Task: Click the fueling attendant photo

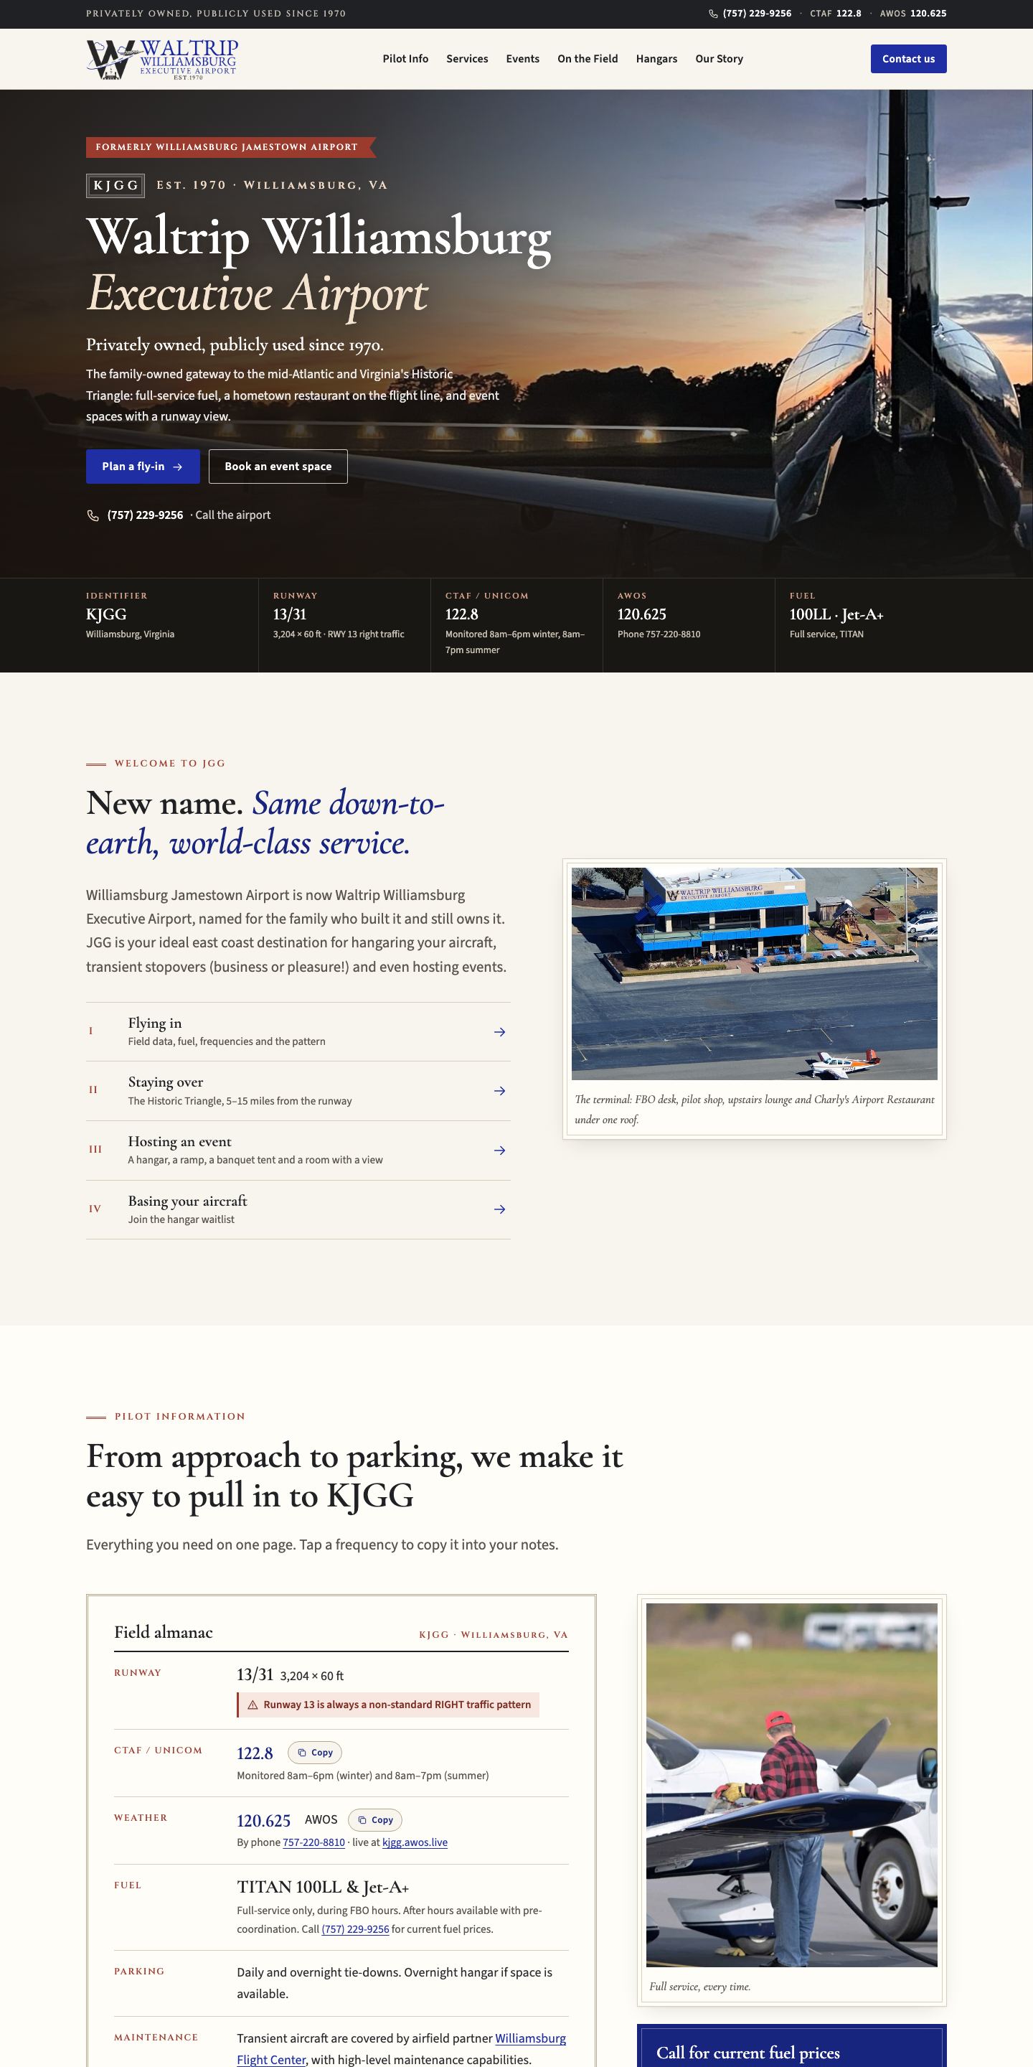Action: pyautogui.click(x=791, y=1784)
